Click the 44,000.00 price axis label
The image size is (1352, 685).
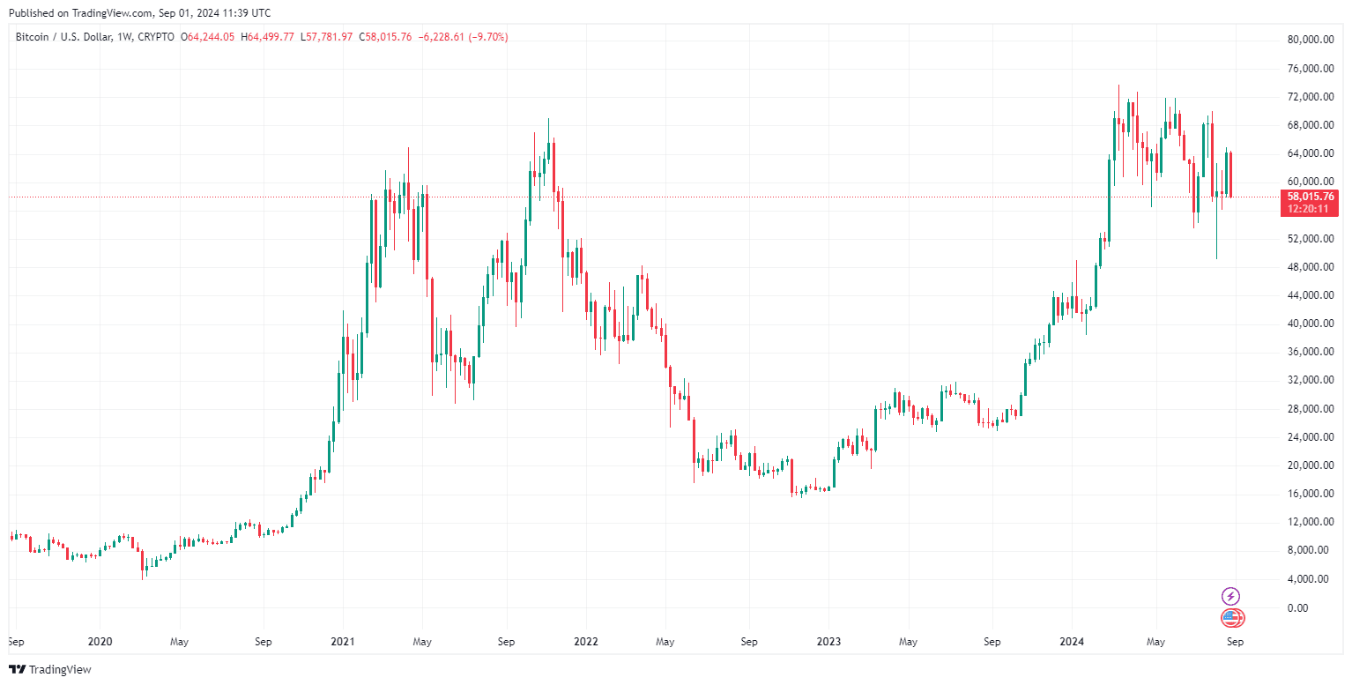pos(1312,295)
